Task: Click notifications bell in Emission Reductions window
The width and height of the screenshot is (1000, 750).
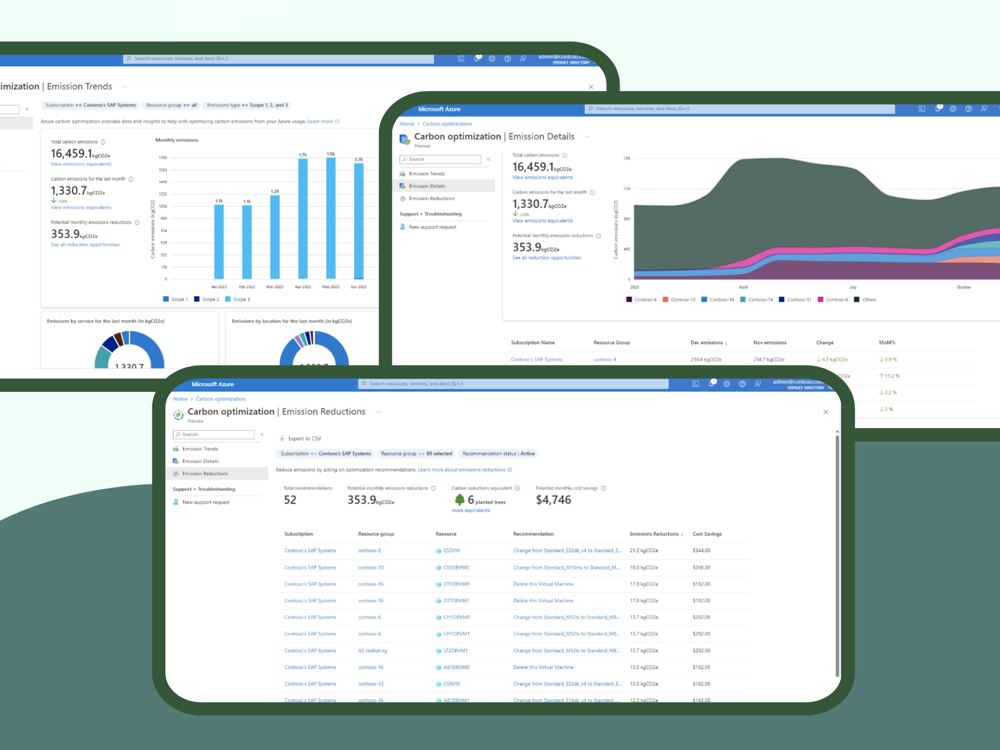Action: (x=712, y=383)
